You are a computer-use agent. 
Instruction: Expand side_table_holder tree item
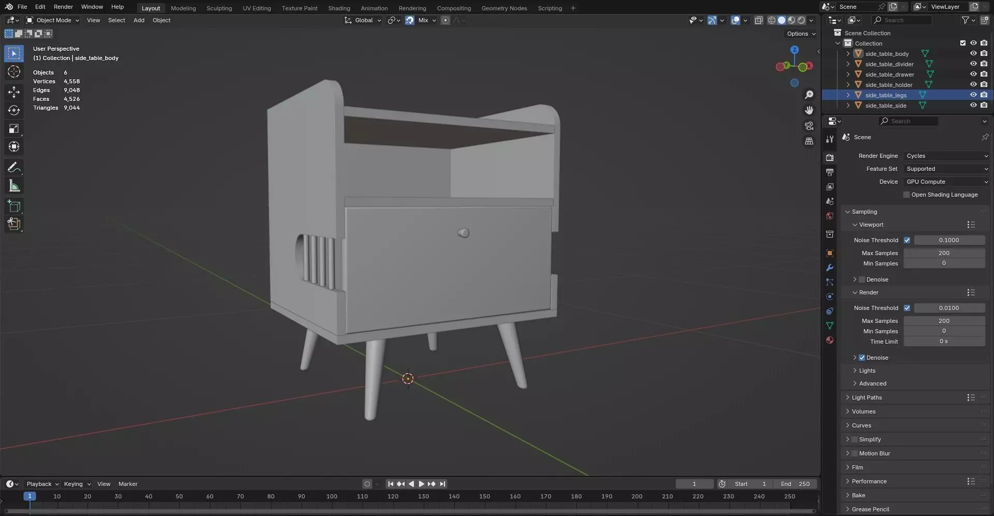click(x=848, y=84)
